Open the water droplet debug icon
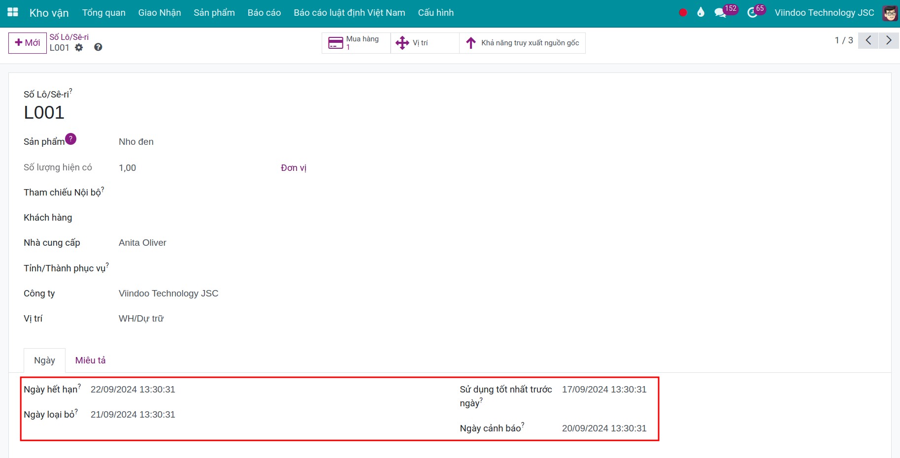The width and height of the screenshot is (900, 458). click(700, 12)
